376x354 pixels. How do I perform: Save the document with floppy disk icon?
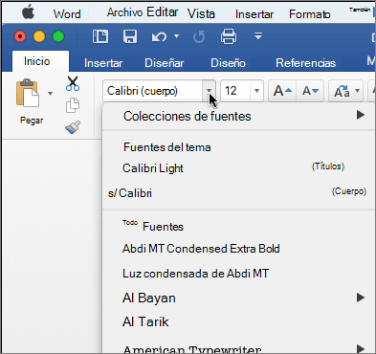pyautogui.click(x=130, y=36)
